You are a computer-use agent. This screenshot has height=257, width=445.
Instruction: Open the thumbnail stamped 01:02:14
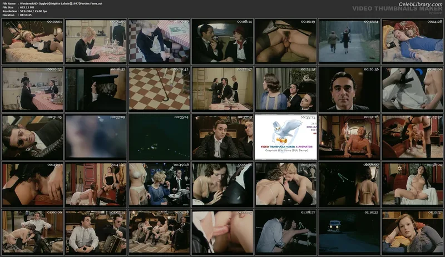[96, 232]
